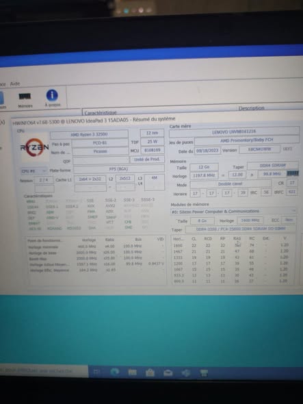Click the 12 nm process field
Image resolution: width=303 pixels, height=404 pixels.
[x=152, y=133]
